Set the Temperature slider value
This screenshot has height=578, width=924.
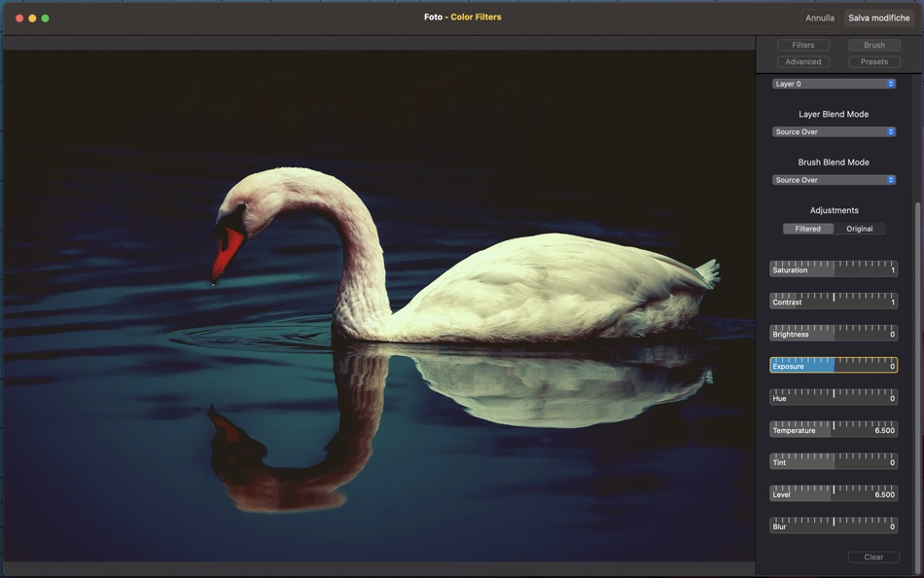(x=834, y=428)
